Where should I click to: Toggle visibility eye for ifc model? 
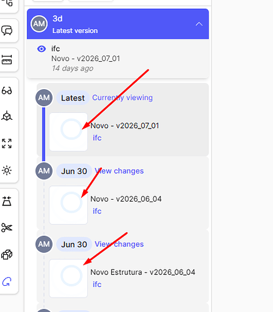point(41,49)
